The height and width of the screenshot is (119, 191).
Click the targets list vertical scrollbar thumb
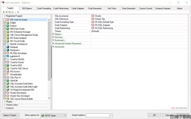pyautogui.click(x=49, y=51)
